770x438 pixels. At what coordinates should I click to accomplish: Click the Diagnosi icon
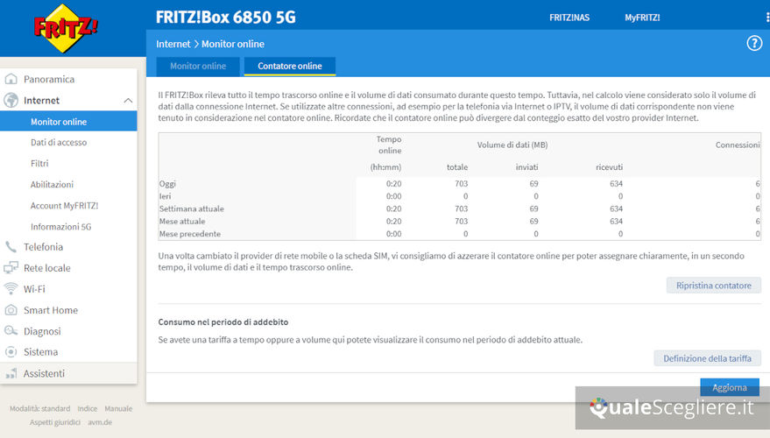[11, 331]
